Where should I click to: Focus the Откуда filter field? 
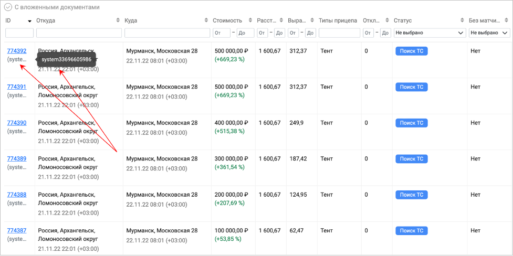coord(79,33)
